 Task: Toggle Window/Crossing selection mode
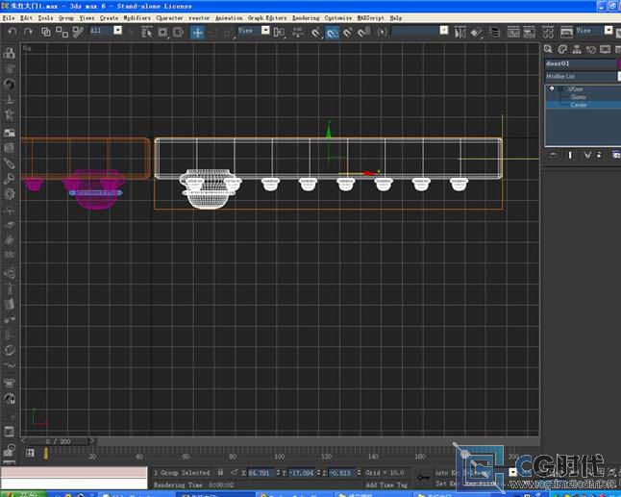(x=179, y=32)
